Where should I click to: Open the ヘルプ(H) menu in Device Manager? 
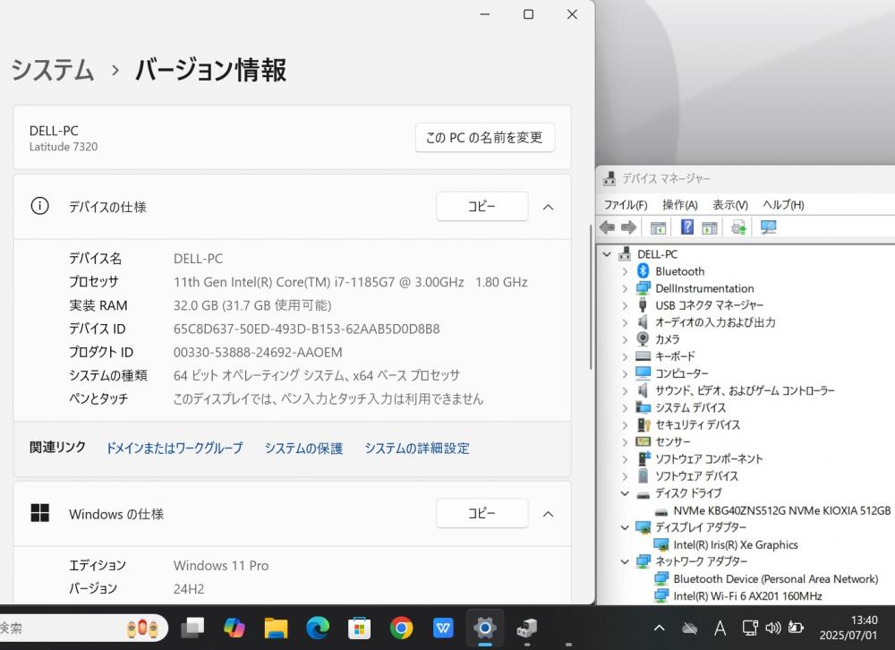(x=783, y=204)
